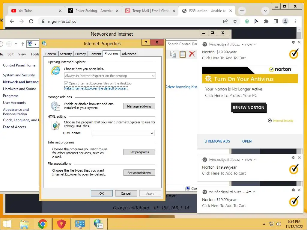Image resolution: width=307 pixels, height=230 pixels.
Task: Expand second lvinc notification chevron
Action: click(255, 160)
